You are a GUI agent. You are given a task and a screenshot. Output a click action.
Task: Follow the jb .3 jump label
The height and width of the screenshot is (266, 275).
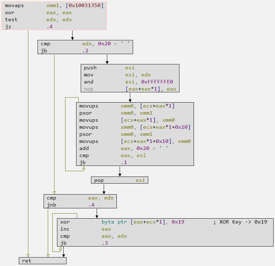(x=104, y=243)
